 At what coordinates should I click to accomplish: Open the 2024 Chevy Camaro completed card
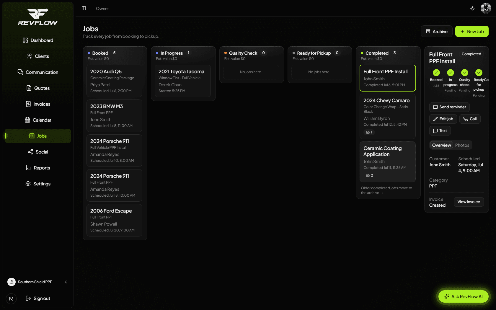click(388, 116)
